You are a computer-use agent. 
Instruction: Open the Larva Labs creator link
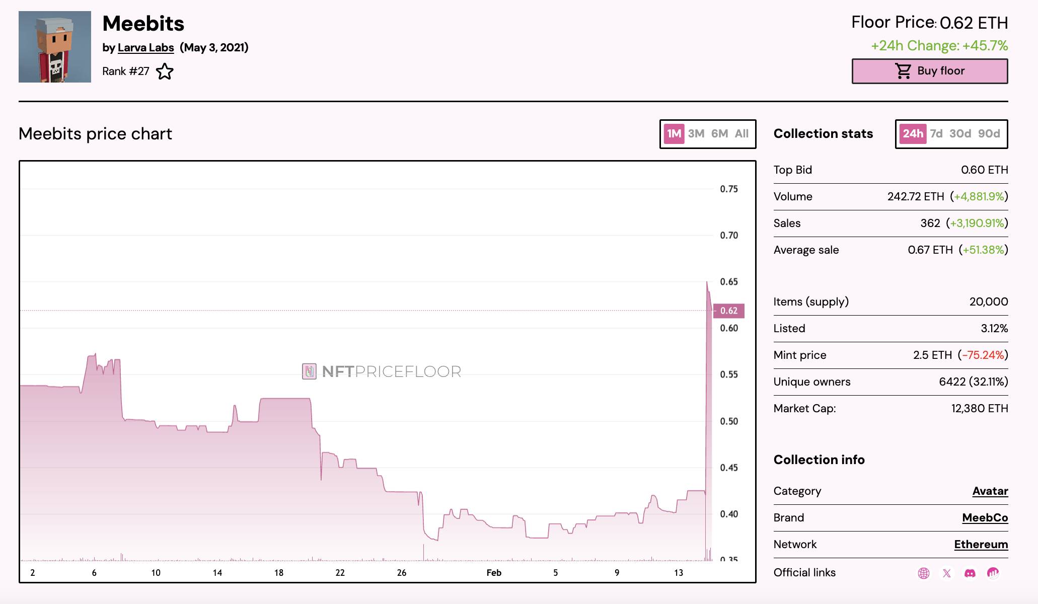(145, 48)
